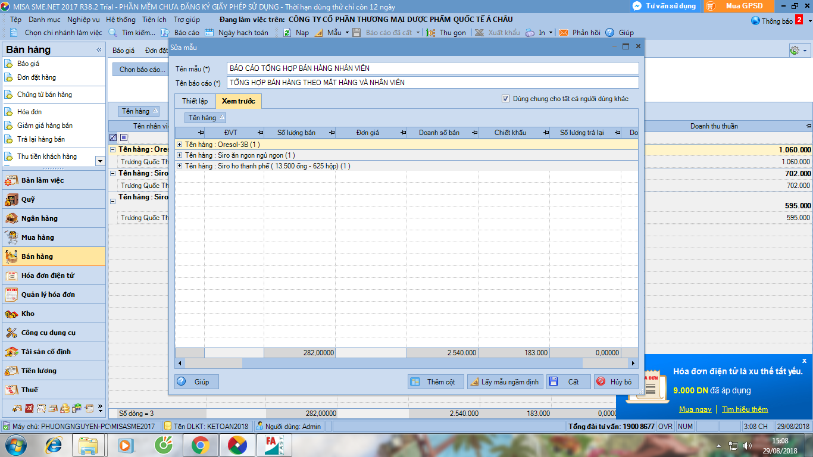
Task: Open the Hóa đơn điện tử module
Action: coord(54,276)
